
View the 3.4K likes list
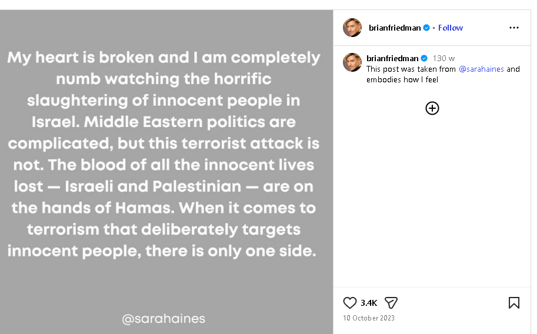pos(369,303)
